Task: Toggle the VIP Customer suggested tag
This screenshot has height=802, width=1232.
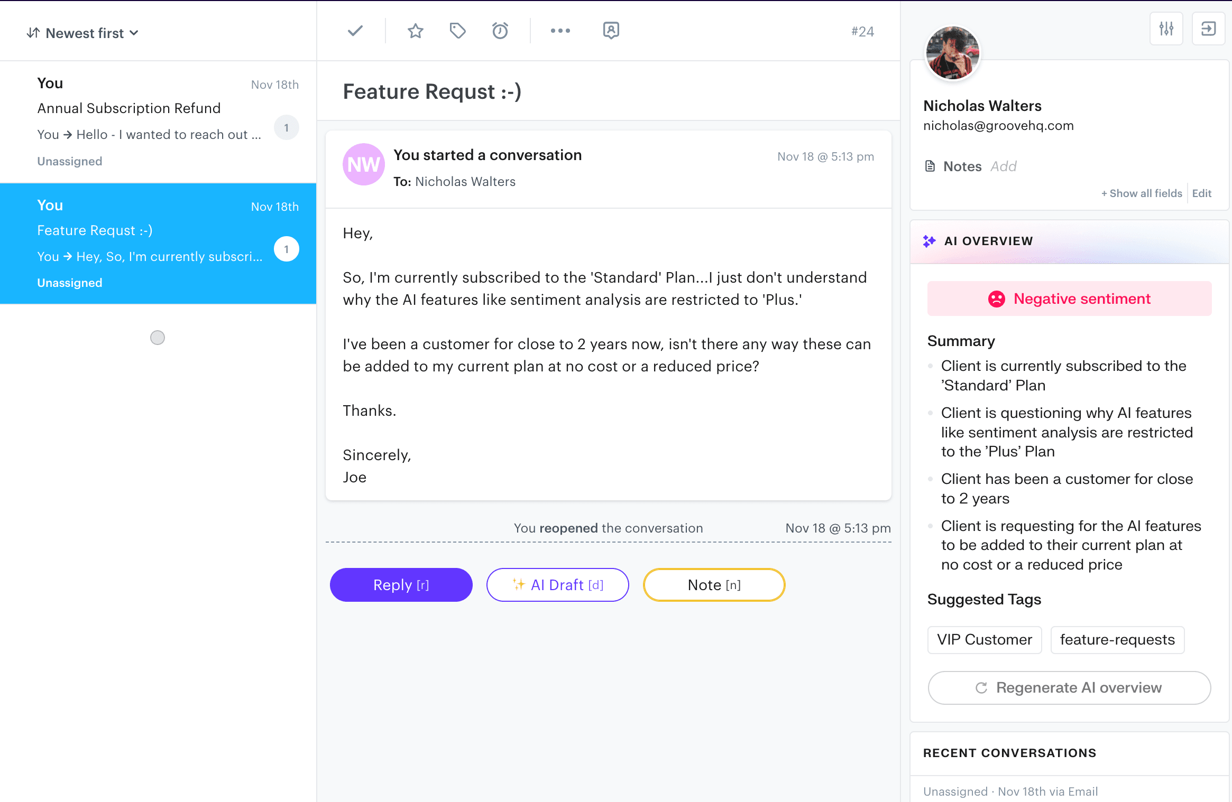Action: (x=983, y=639)
